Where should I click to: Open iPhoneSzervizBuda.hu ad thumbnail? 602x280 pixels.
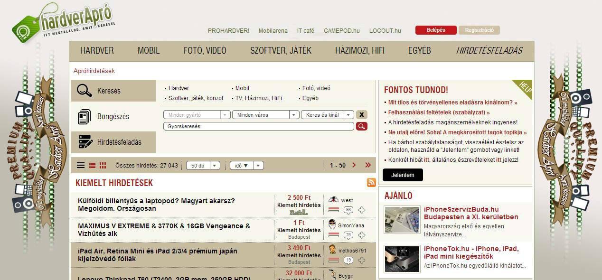coord(402,220)
